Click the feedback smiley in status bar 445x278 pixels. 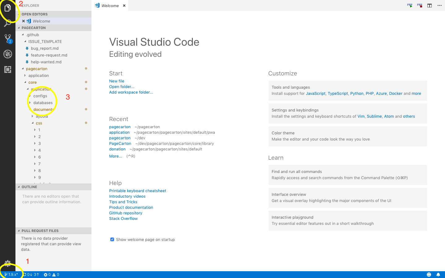[x=429, y=275]
